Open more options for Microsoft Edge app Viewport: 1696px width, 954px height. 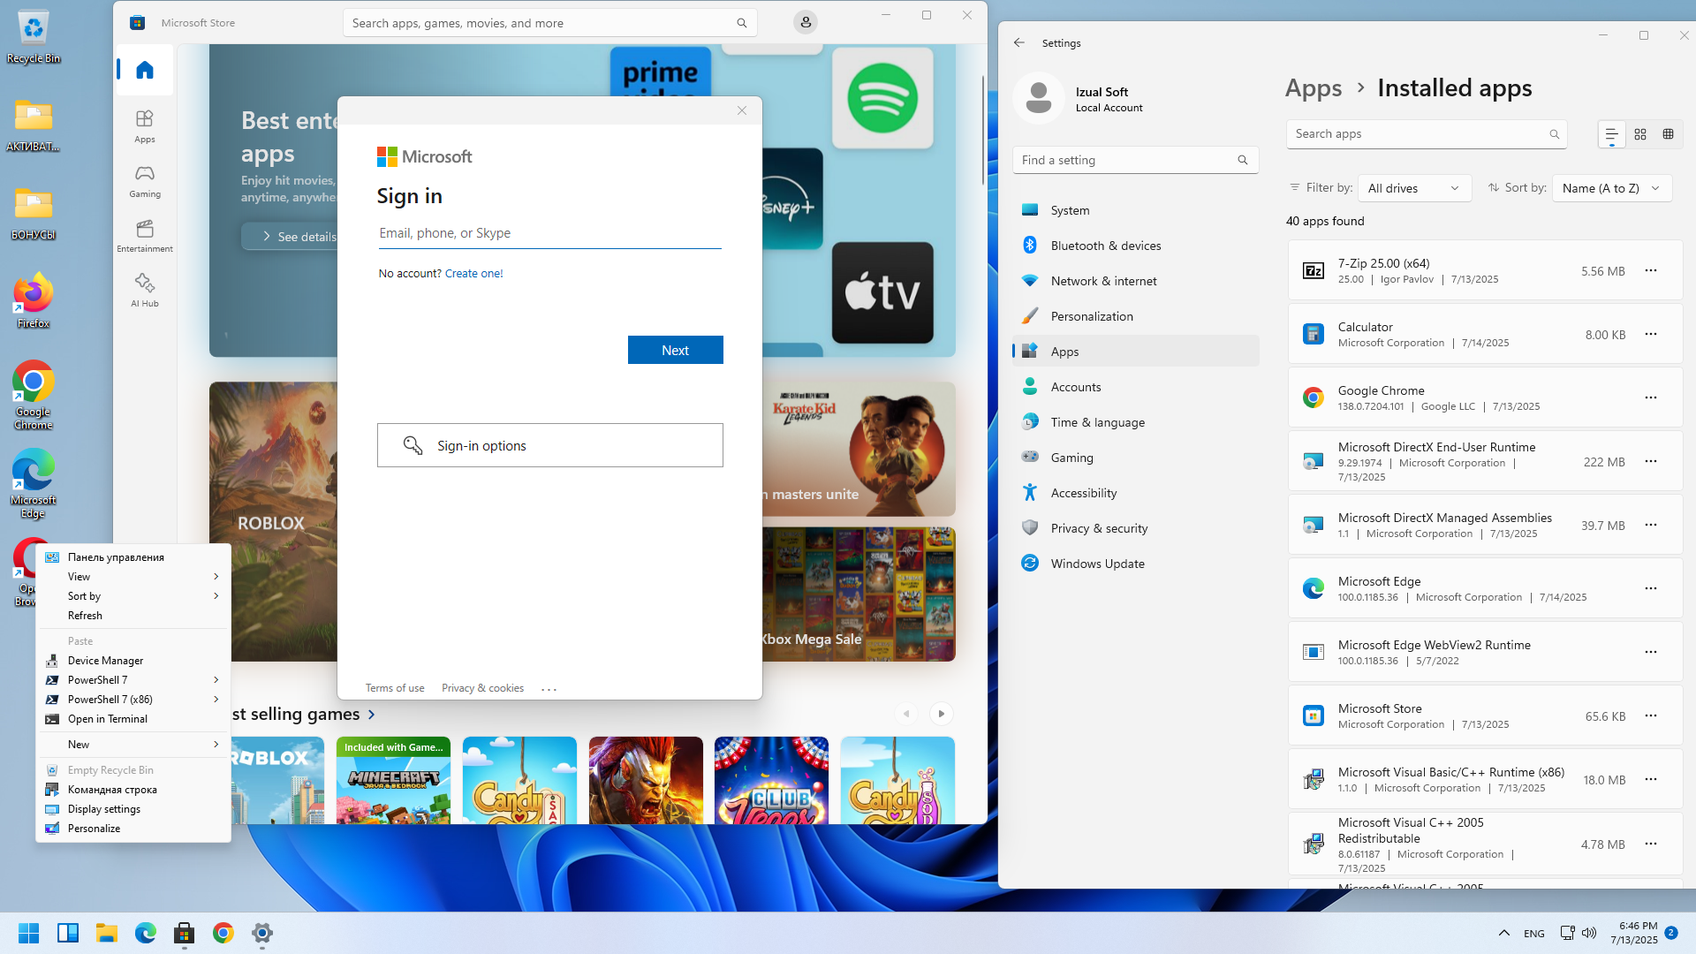1651,588
